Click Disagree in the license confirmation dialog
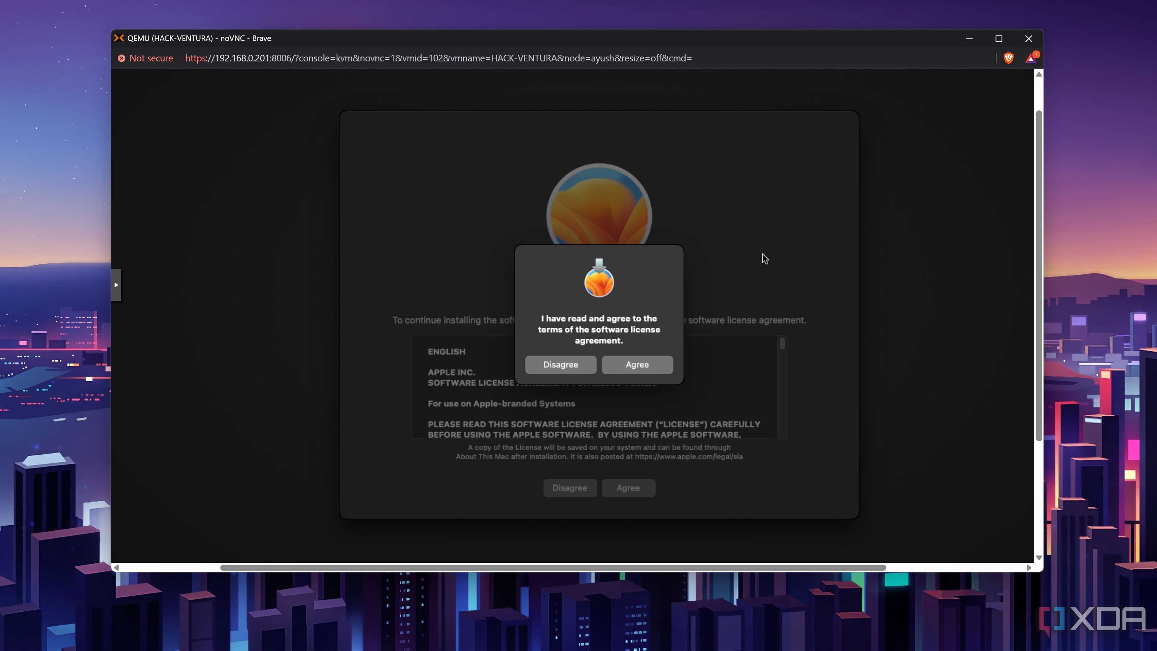 [x=560, y=364]
